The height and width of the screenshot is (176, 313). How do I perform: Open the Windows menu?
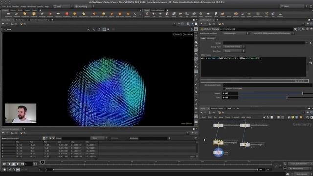pos(31,6)
